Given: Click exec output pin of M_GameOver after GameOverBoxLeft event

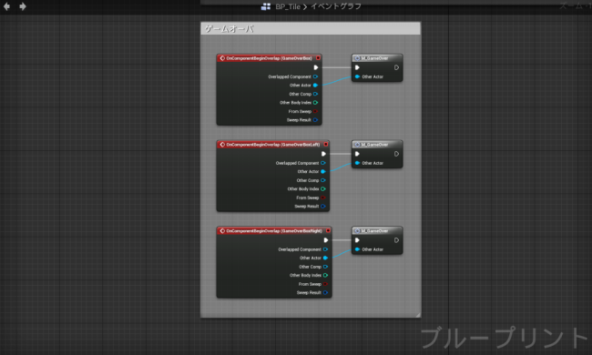Looking at the screenshot, I should (396, 154).
